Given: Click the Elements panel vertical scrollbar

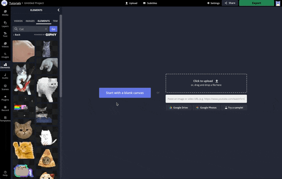Looking at the screenshot, I should coord(61,56).
